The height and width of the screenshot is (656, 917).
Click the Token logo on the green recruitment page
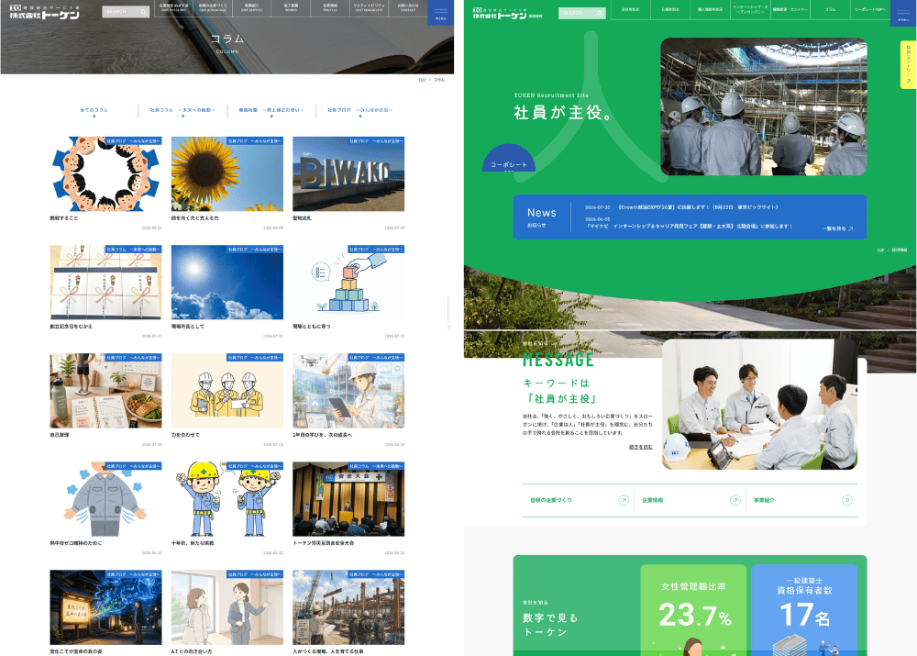point(507,14)
